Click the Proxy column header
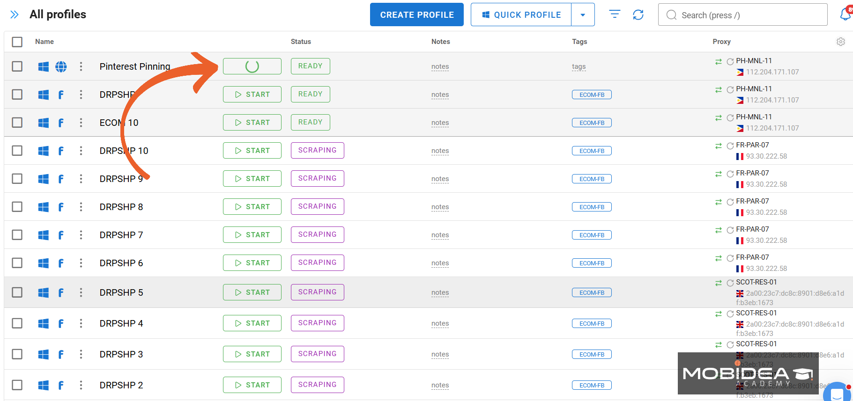 721,42
